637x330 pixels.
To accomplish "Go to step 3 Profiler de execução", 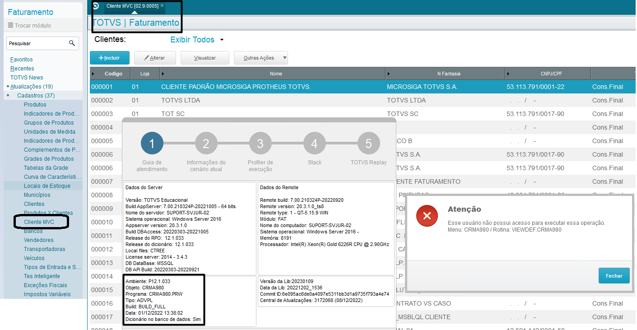I will click(260, 144).
